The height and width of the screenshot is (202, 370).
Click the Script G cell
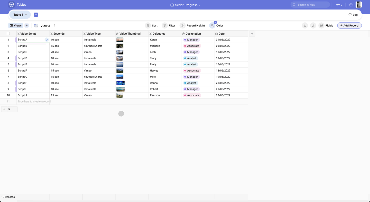[33, 77]
